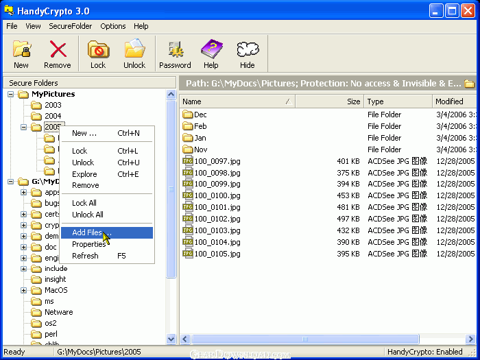Screen dimensions: 480x360
Task: Select the Netware folder in tree
Action: pyautogui.click(x=52, y=312)
